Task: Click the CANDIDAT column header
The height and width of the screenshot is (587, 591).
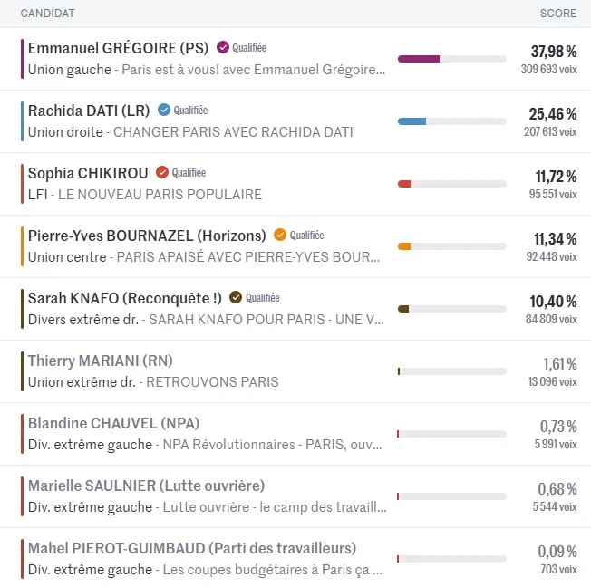Action: [47, 14]
